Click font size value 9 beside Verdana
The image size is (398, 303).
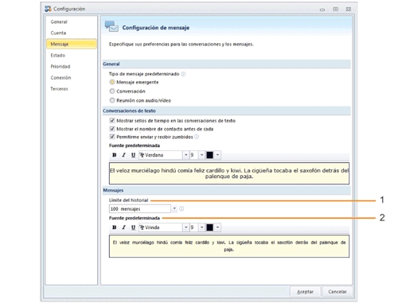click(193, 155)
